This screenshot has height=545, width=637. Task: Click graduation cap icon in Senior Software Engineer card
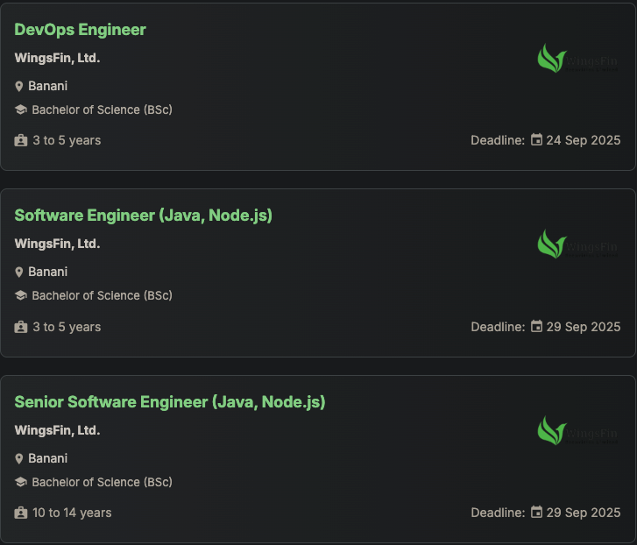pyautogui.click(x=21, y=483)
